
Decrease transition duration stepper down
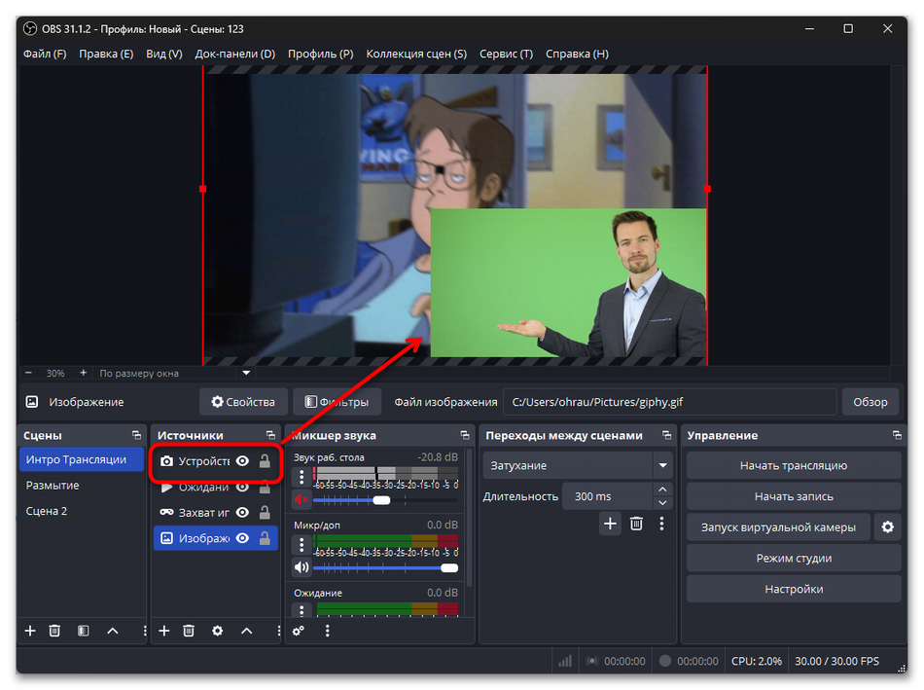(662, 503)
